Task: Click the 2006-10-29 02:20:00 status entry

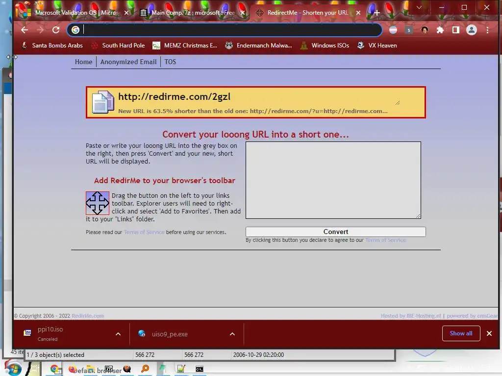Action: pyautogui.click(x=258, y=355)
